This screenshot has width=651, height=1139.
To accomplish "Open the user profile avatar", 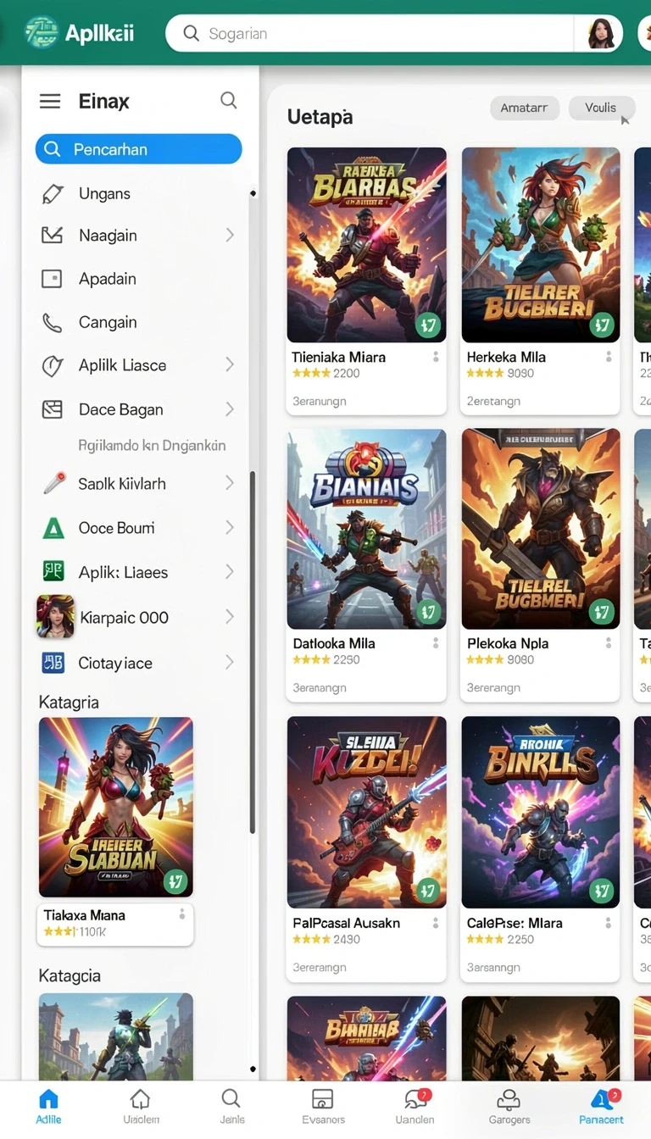I will click(601, 34).
